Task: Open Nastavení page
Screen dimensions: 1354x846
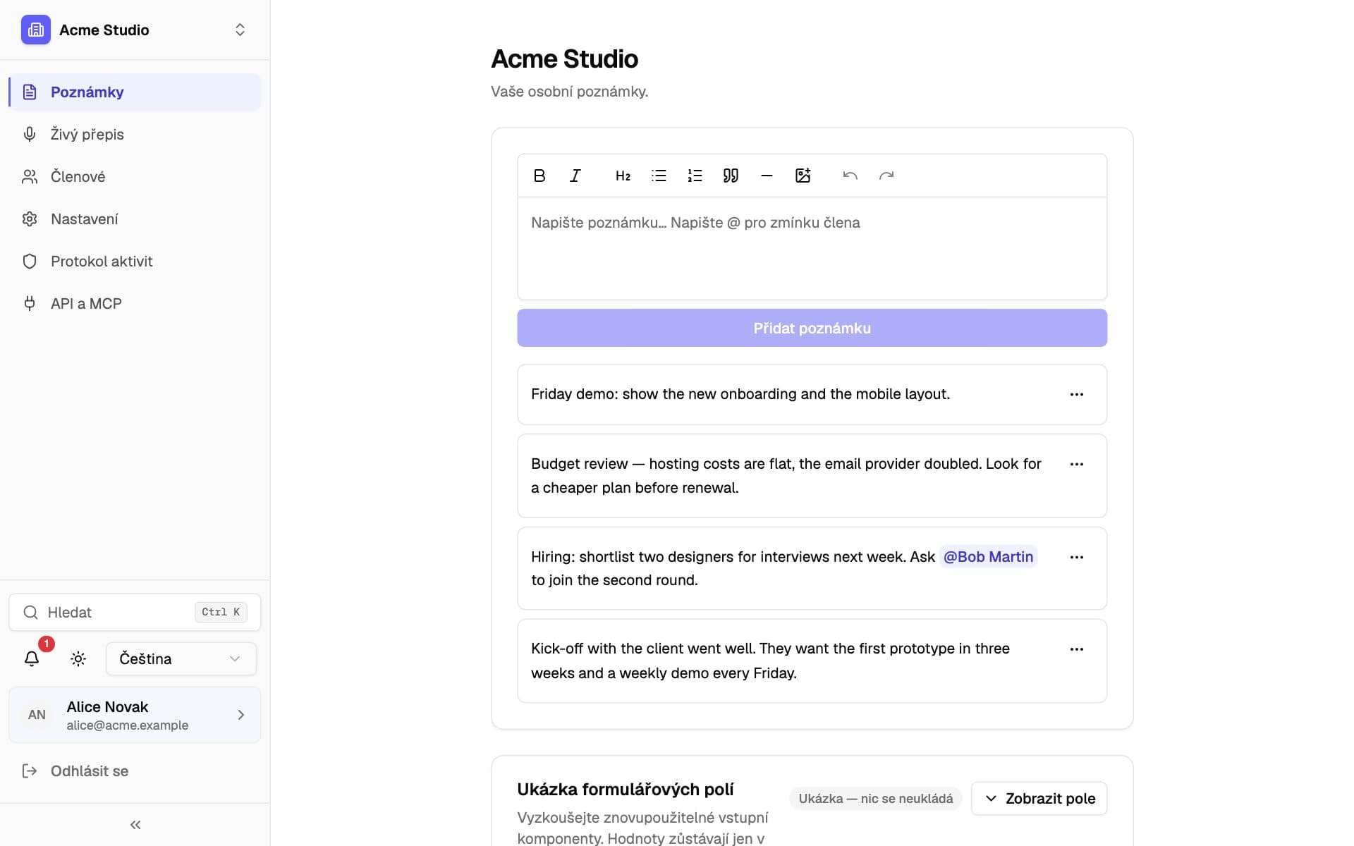Action: pos(135,219)
